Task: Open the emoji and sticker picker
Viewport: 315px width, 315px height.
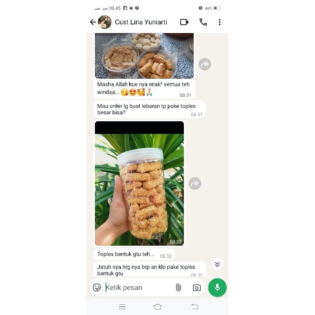Action: point(97,287)
